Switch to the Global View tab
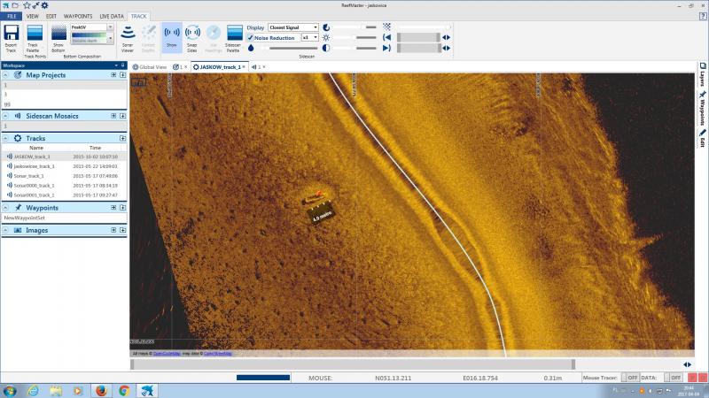This screenshot has height=398, width=709. point(148,66)
